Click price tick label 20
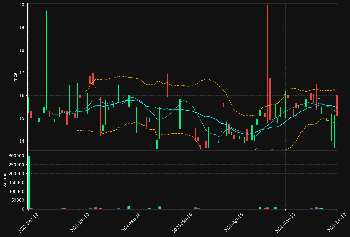 coord(22,5)
